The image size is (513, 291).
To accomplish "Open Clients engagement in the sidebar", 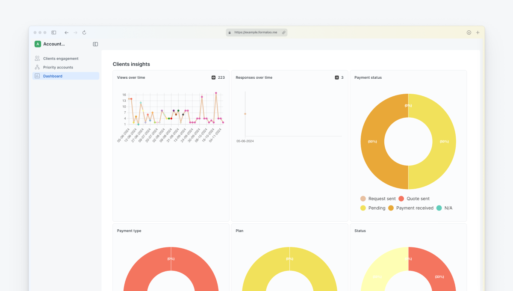I will (x=66, y=58).
